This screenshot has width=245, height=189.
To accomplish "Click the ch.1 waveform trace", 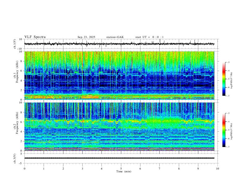I will point(119,44).
